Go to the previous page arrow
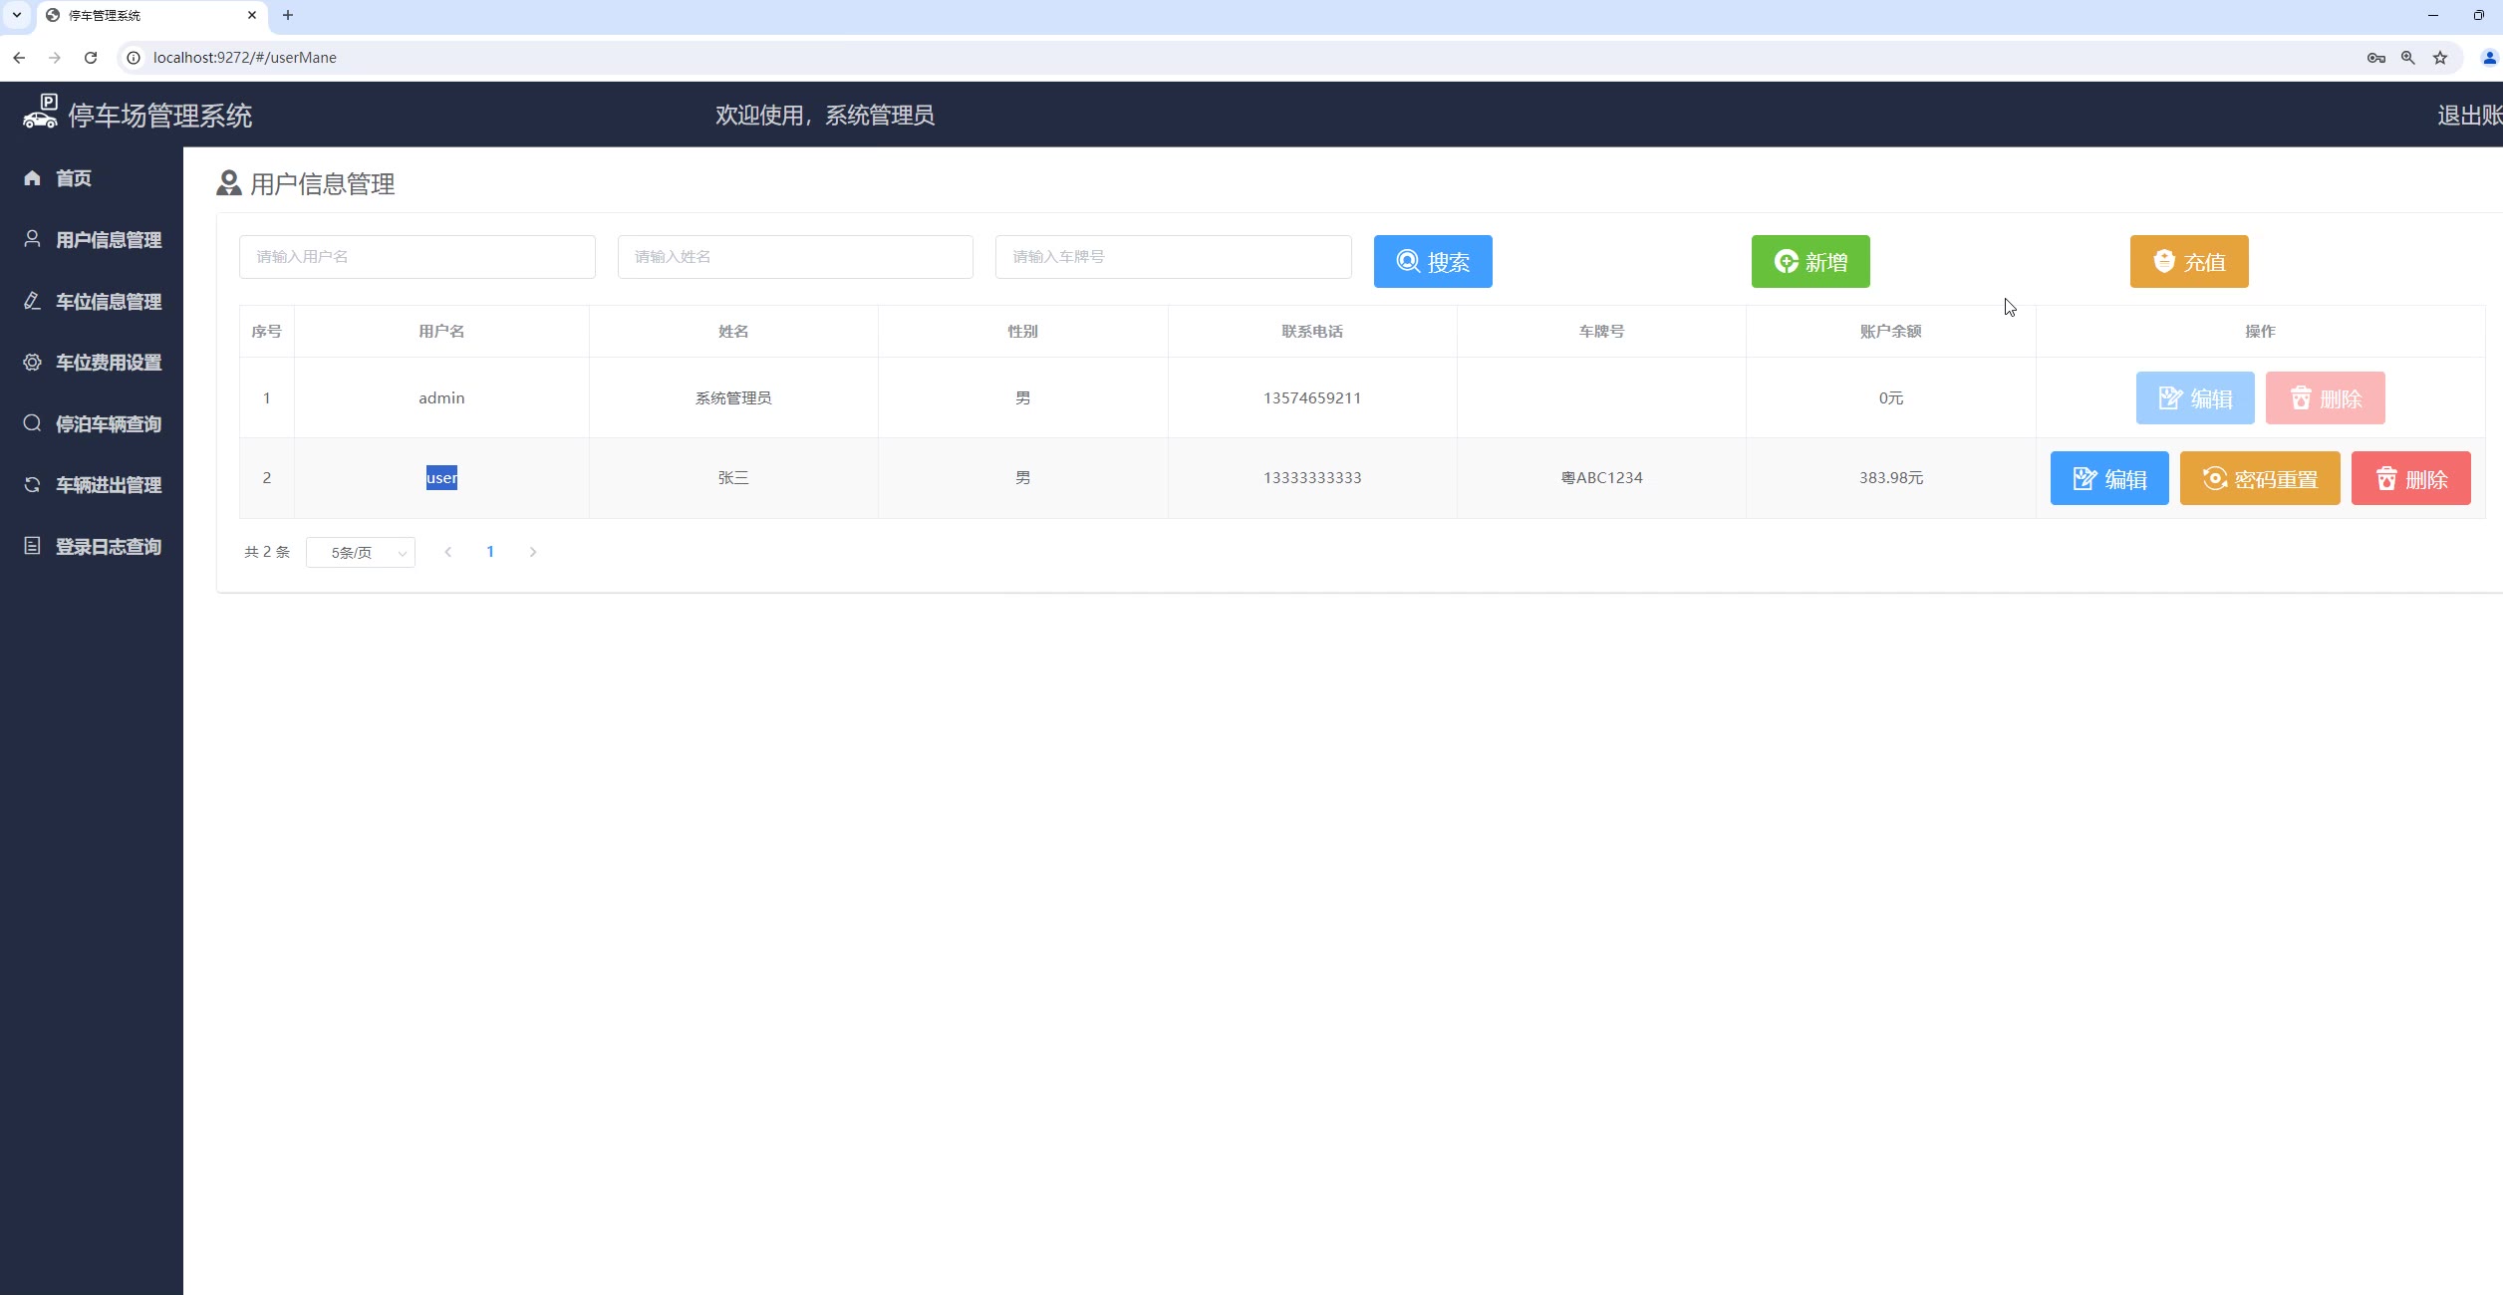2503x1295 pixels. (448, 552)
